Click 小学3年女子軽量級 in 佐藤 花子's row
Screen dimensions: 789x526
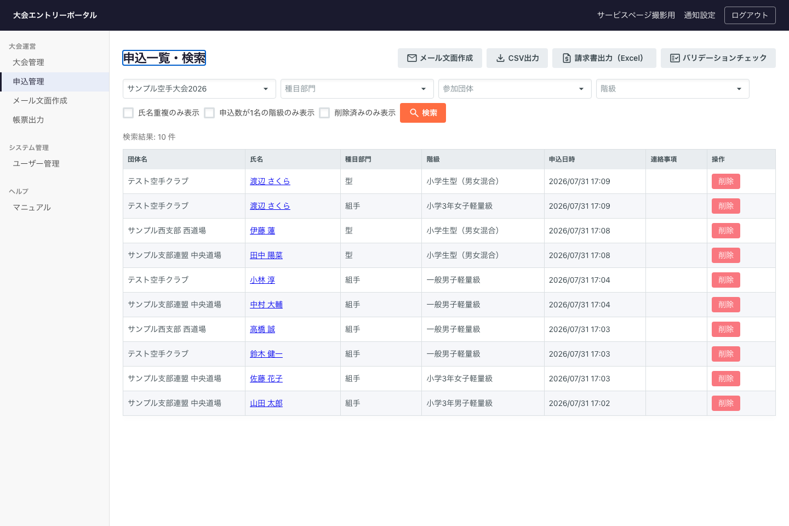[459, 379]
